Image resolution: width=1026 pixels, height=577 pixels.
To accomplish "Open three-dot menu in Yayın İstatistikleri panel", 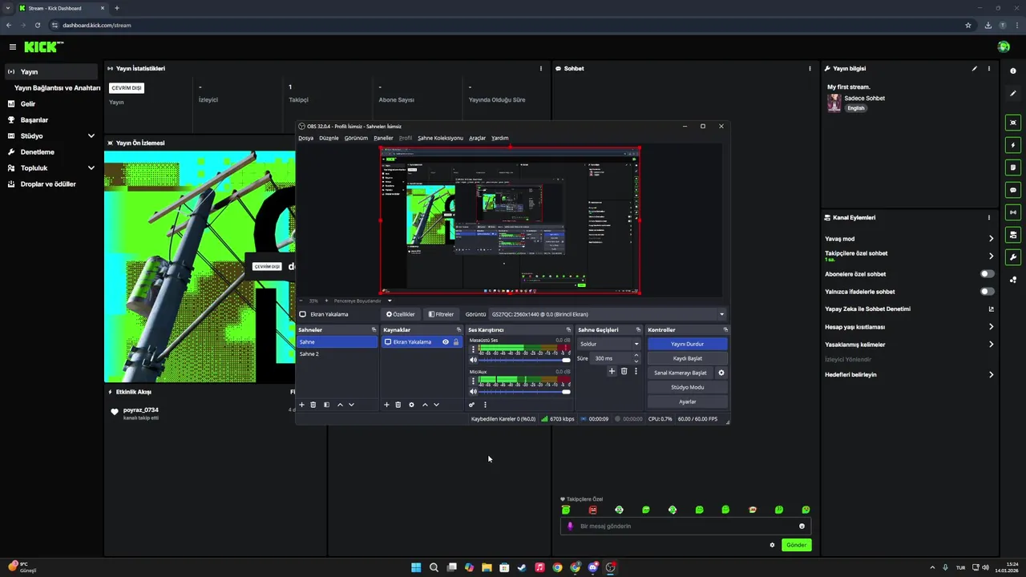I will click(x=541, y=69).
